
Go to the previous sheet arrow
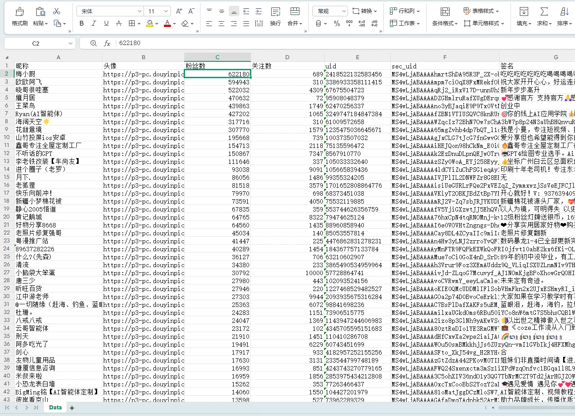click(x=16, y=408)
